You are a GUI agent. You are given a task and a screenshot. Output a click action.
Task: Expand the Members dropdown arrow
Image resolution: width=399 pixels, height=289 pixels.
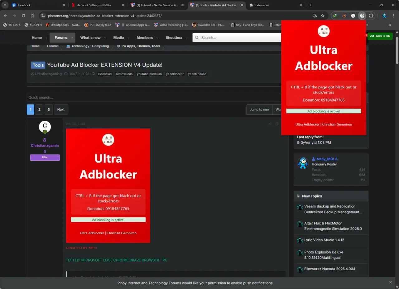pyautogui.click(x=157, y=38)
